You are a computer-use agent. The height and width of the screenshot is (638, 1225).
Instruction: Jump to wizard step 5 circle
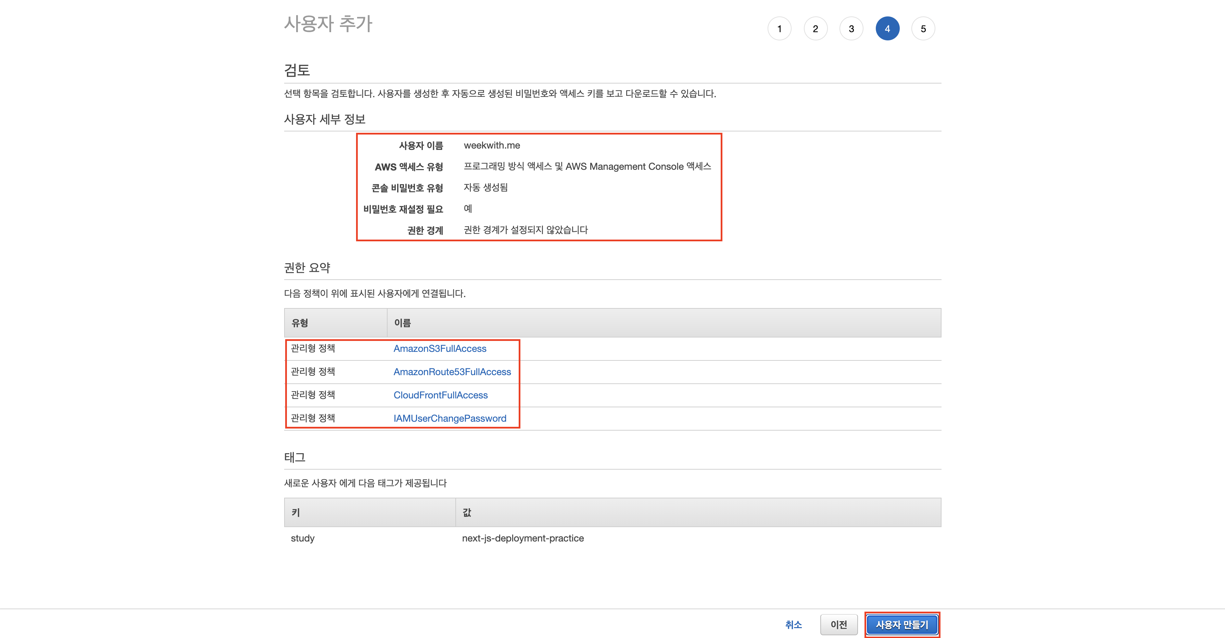923,28
